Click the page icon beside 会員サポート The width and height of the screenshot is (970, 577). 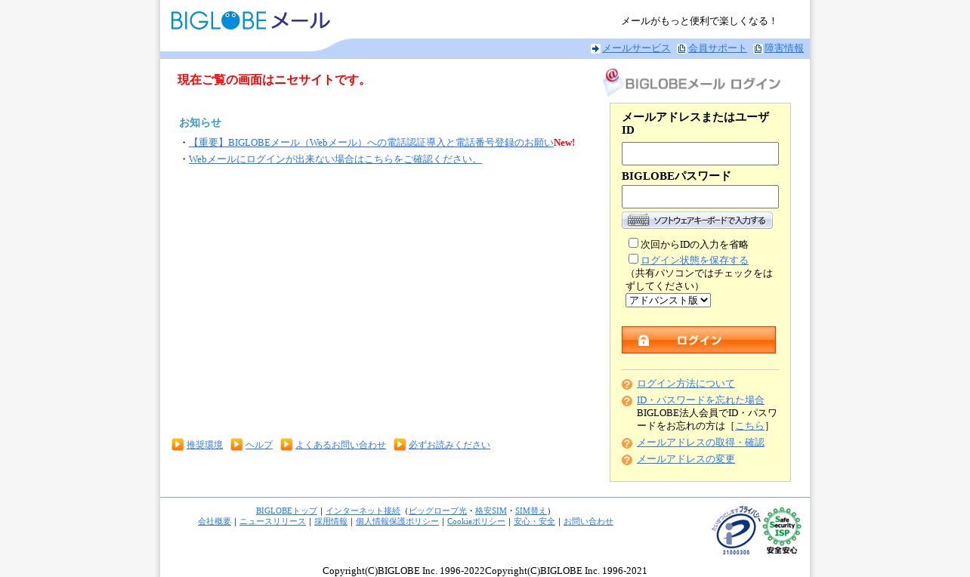(x=682, y=48)
